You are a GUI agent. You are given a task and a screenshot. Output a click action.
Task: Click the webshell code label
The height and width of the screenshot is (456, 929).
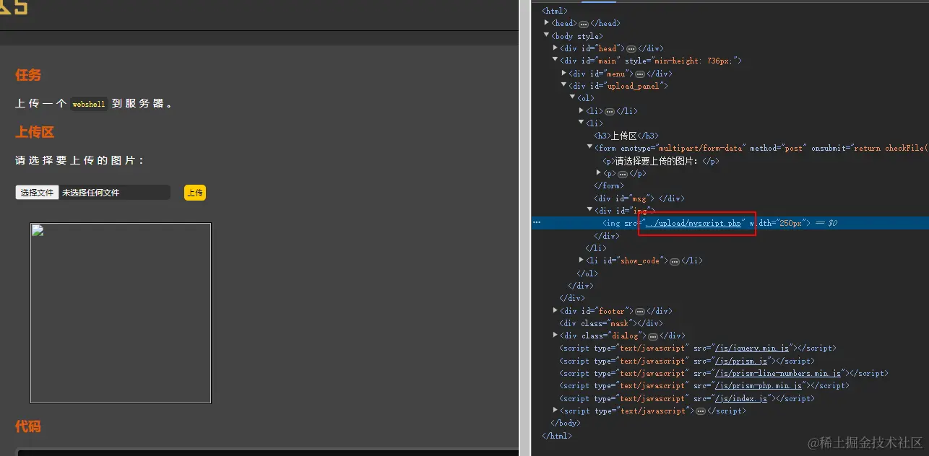coord(89,104)
